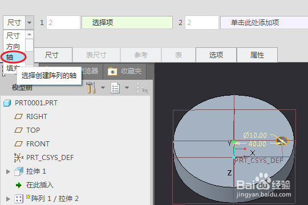The width and height of the screenshot is (308, 205).
Task: Open the 属性 tab
Action: point(257,55)
